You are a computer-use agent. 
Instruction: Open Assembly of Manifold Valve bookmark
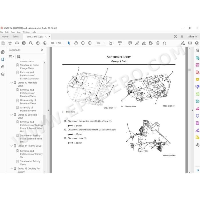pyautogui.click(x=28, y=109)
